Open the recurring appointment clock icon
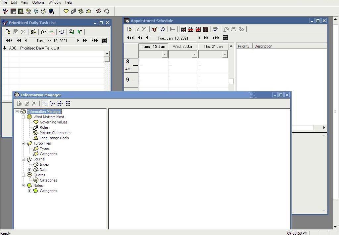This screenshot has height=235, width=339. 163,29
